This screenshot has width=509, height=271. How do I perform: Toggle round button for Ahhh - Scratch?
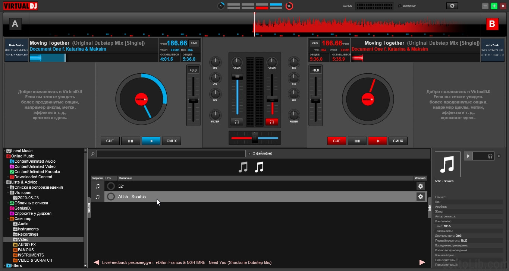pos(111,197)
